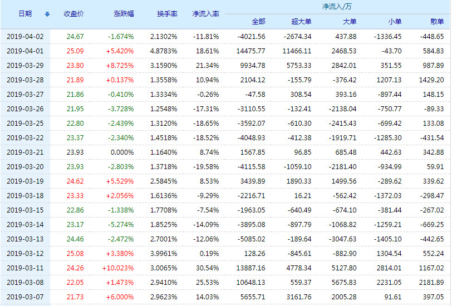Select the 2019-04-02 date cell
This screenshot has height=306, width=452.
pyautogui.click(x=25, y=36)
